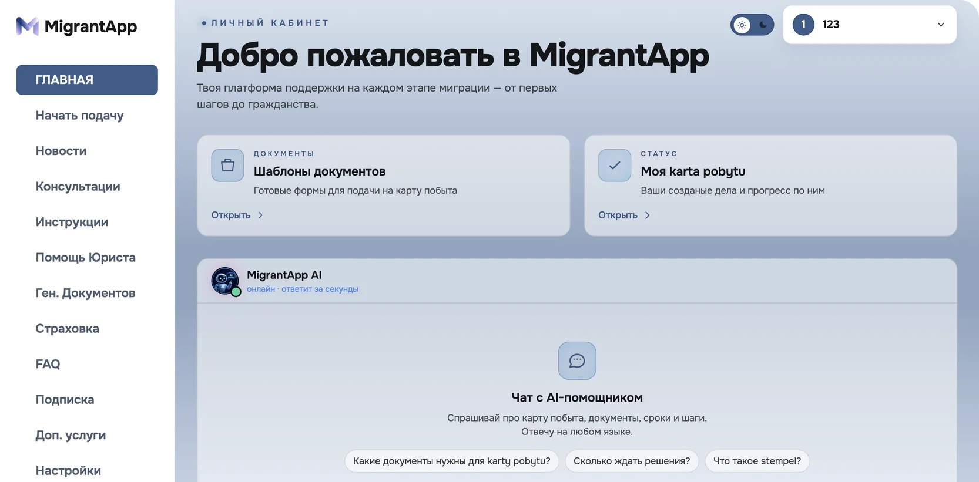Click the user avatar badge "1"

[x=803, y=25]
